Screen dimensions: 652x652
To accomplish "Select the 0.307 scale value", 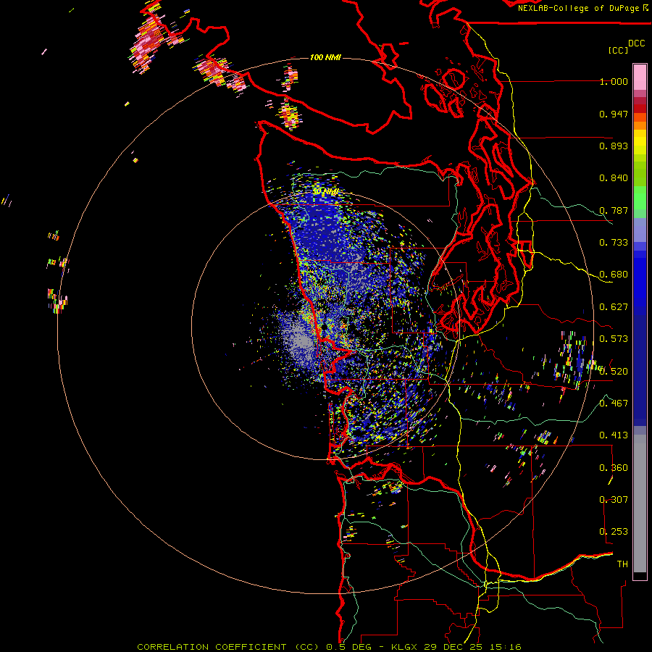I will pyautogui.click(x=614, y=499).
